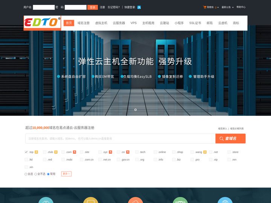Check the .shop domain checkbox
The height and width of the screenshot is (203, 271).
(174, 152)
